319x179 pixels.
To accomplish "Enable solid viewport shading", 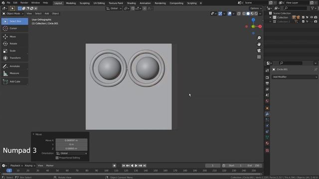I will point(248,13).
